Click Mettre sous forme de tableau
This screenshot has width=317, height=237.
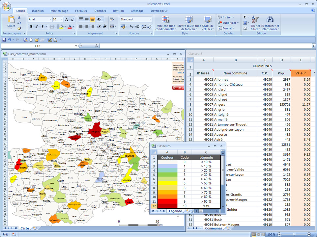tap(189, 23)
